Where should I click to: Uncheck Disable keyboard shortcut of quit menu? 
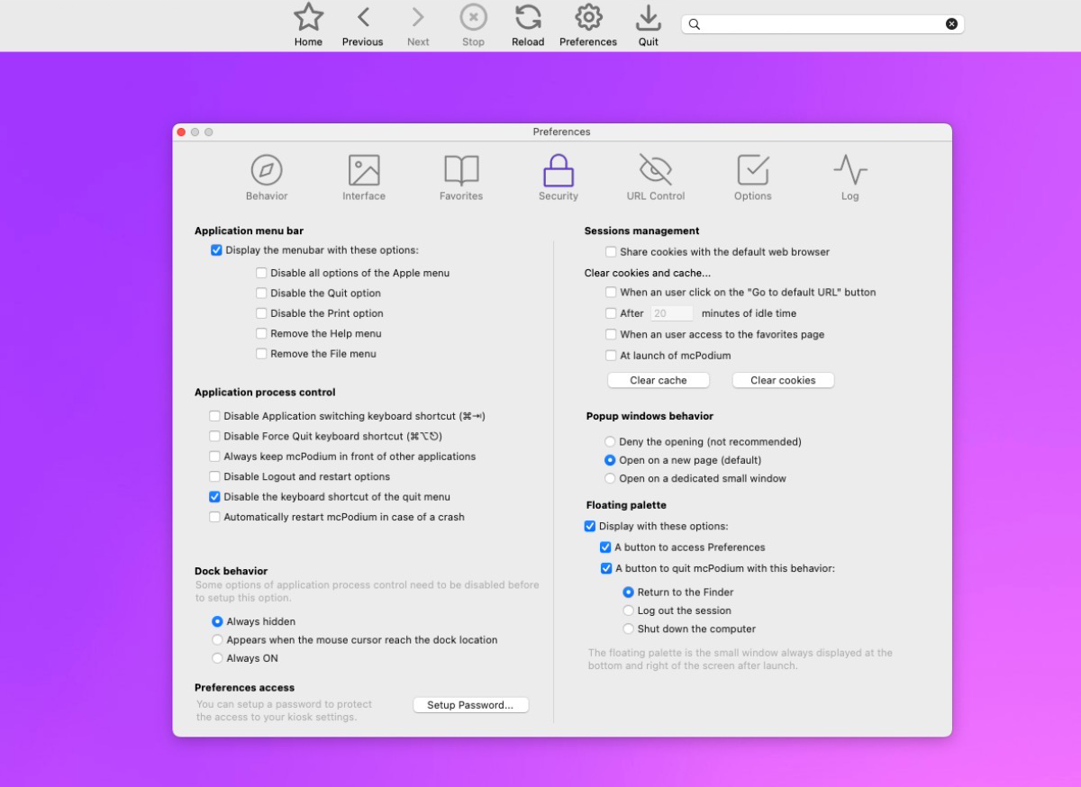(x=214, y=497)
